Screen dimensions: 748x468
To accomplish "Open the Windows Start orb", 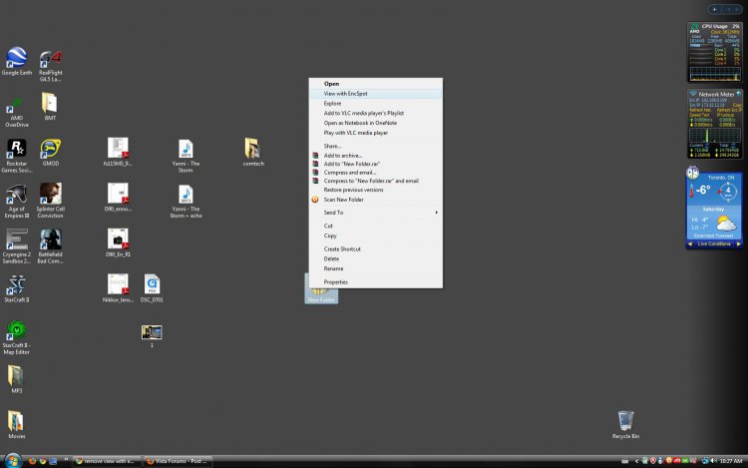I will pyautogui.click(x=12, y=461).
